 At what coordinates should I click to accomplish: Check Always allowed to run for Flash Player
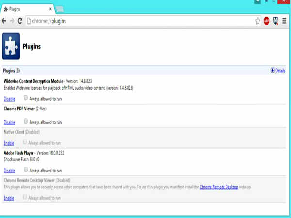click(26, 170)
